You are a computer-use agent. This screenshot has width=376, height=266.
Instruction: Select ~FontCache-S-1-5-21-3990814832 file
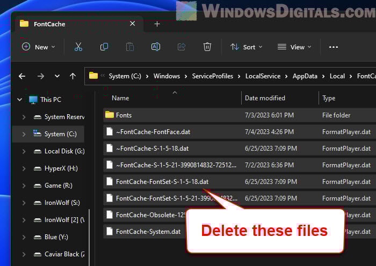point(240,165)
